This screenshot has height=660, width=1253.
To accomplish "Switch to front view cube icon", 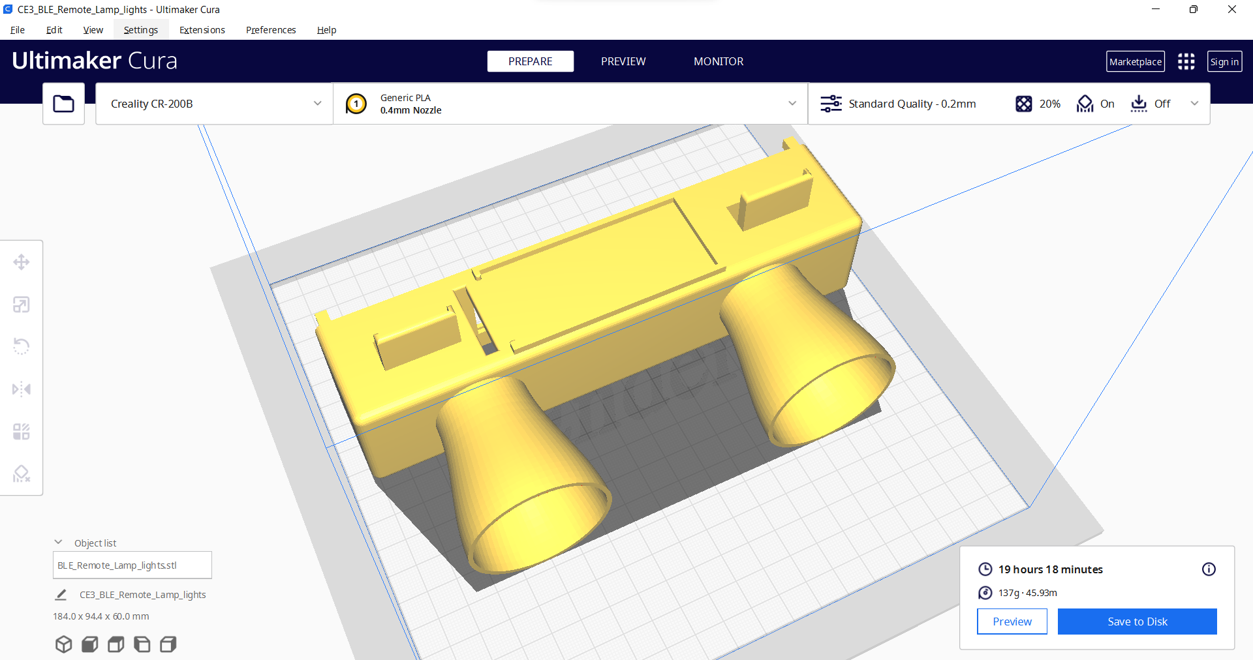I will [89, 644].
